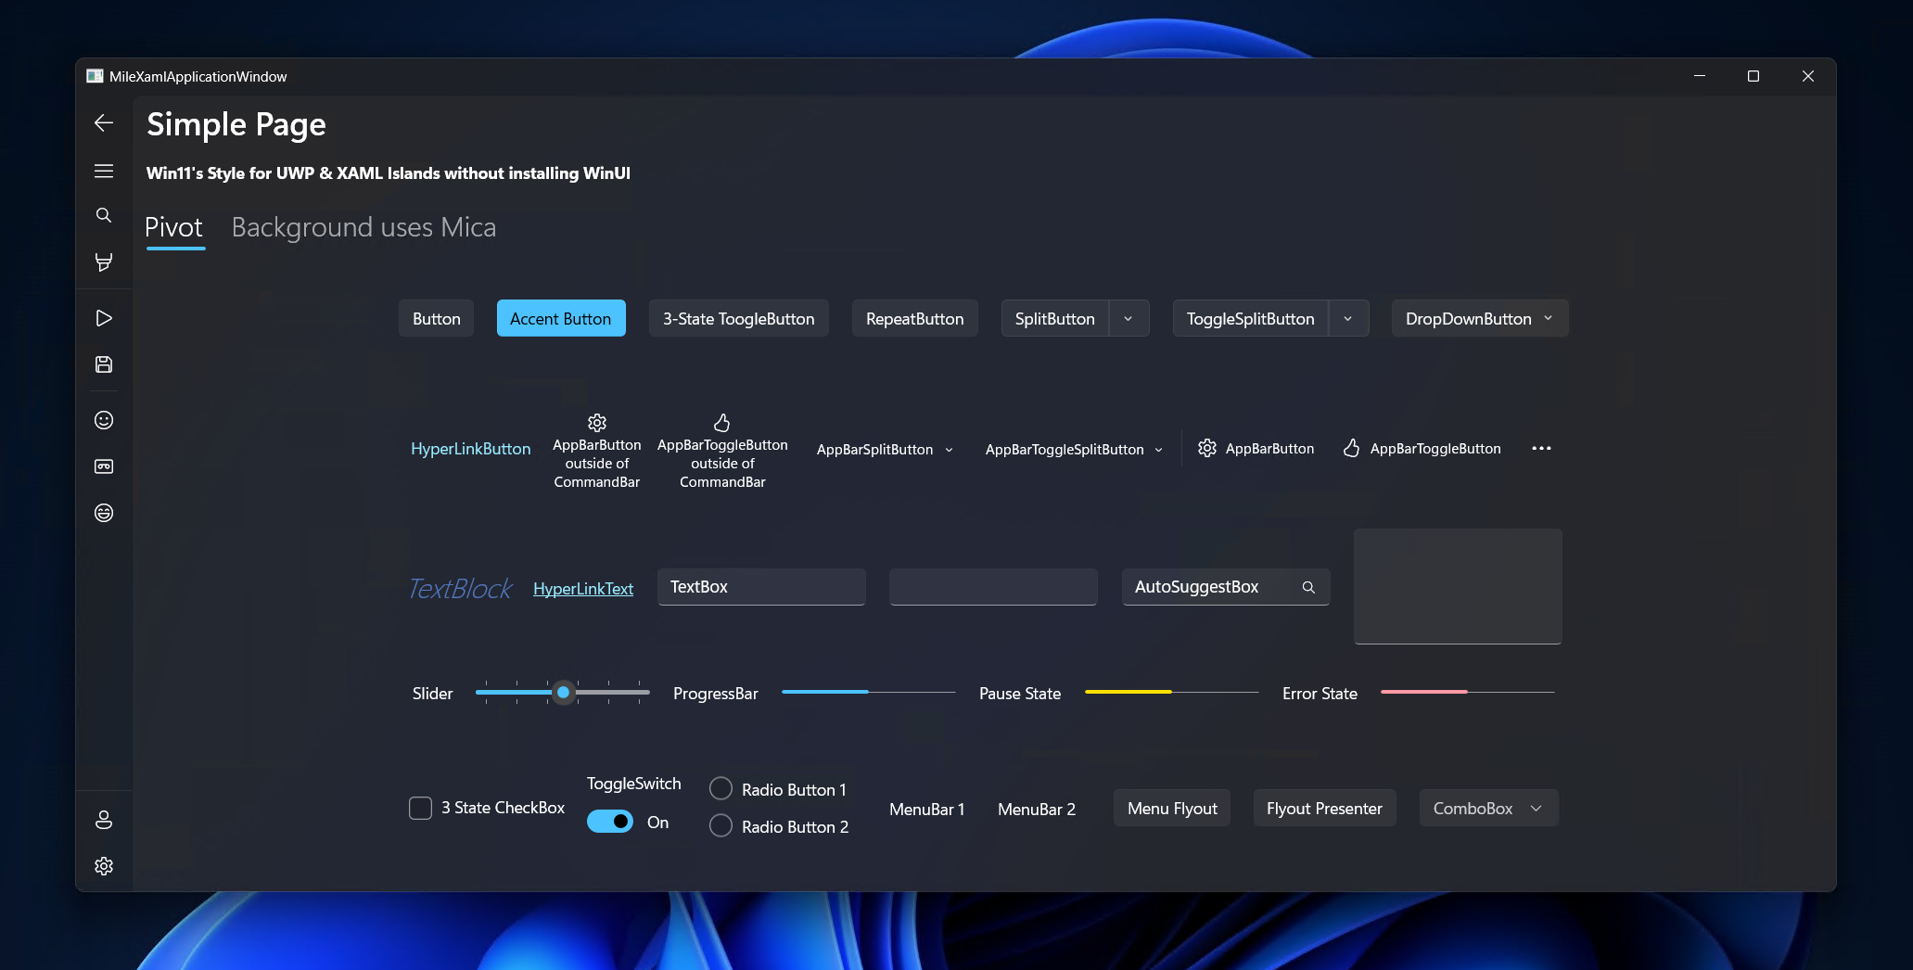Click the AutoSuggestBox search magnifier

click(1308, 587)
